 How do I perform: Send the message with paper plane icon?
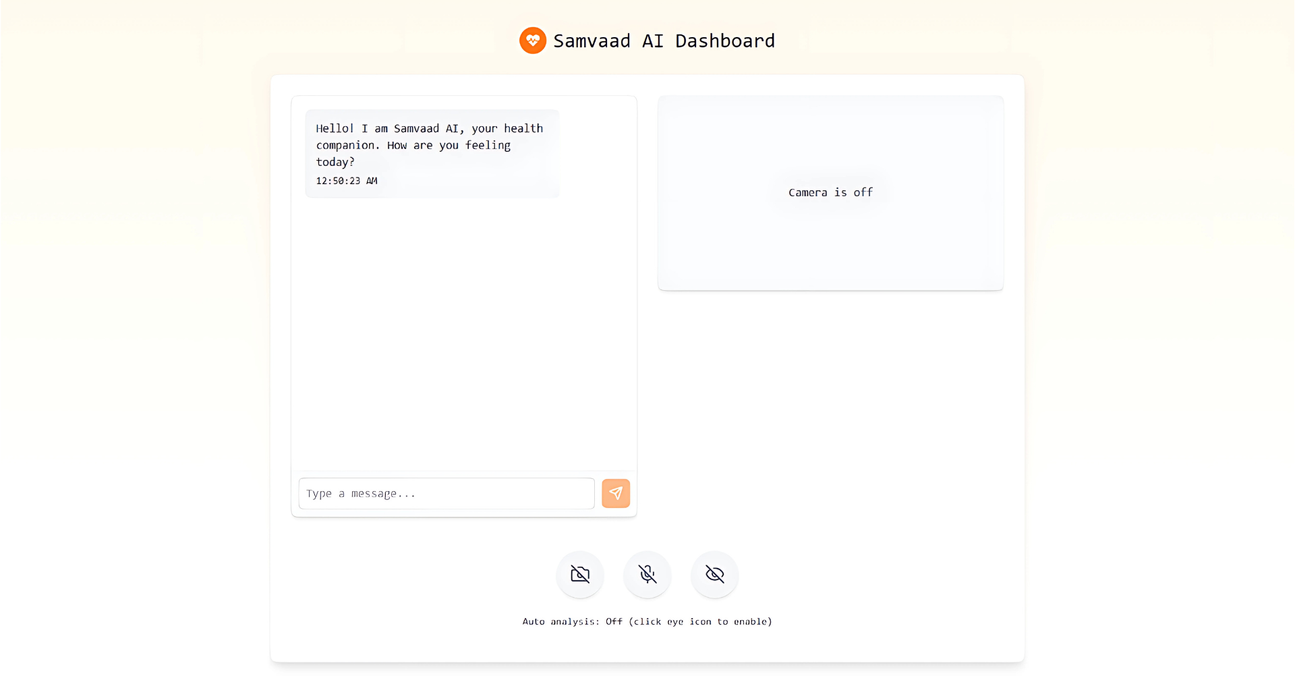615,493
